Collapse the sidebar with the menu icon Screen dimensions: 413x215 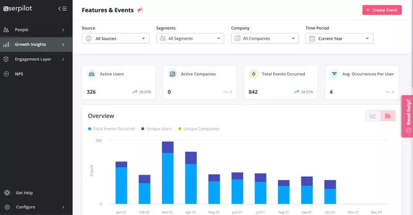coord(62,8)
